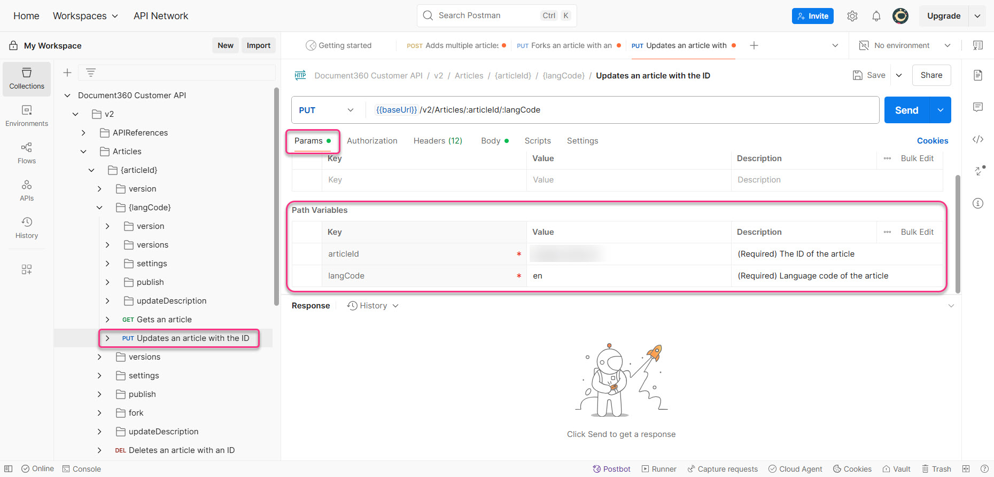
Task: Click the request URL input field
Action: pos(623,110)
